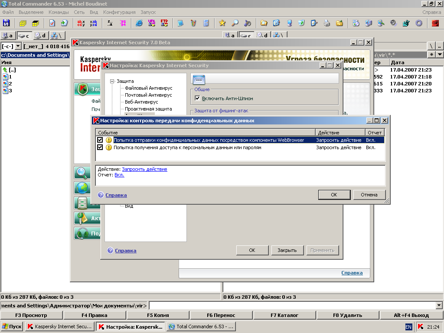
Task: Switch to Total Commander taskbar button
Action: [201, 326]
